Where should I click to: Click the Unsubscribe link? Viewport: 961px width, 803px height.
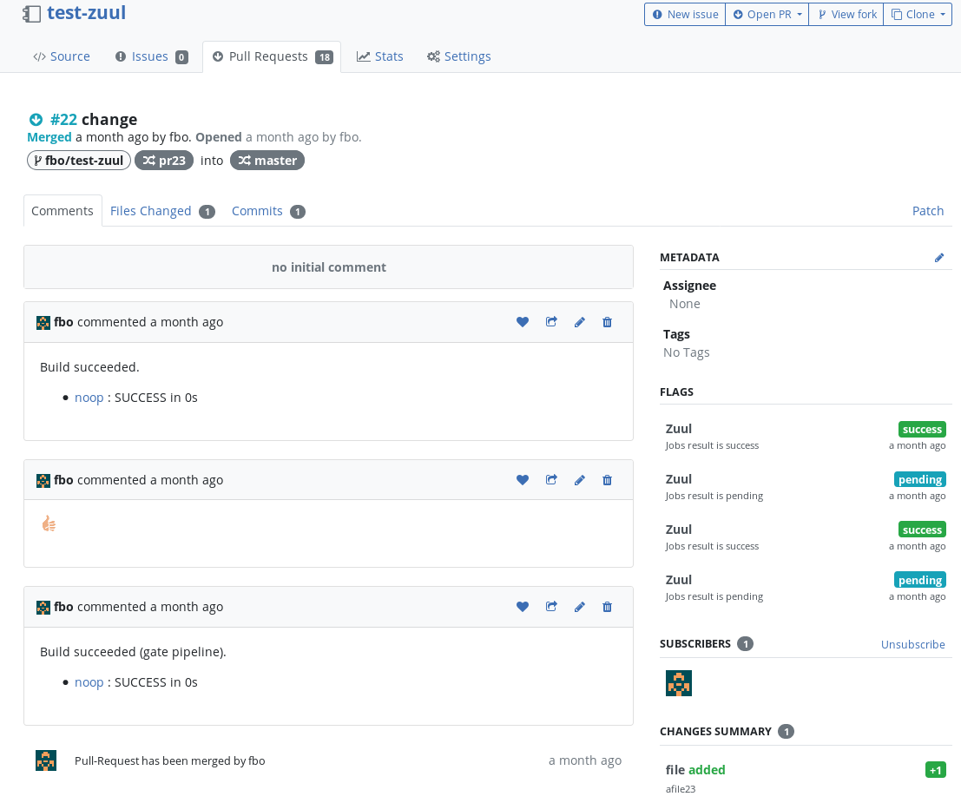(912, 644)
